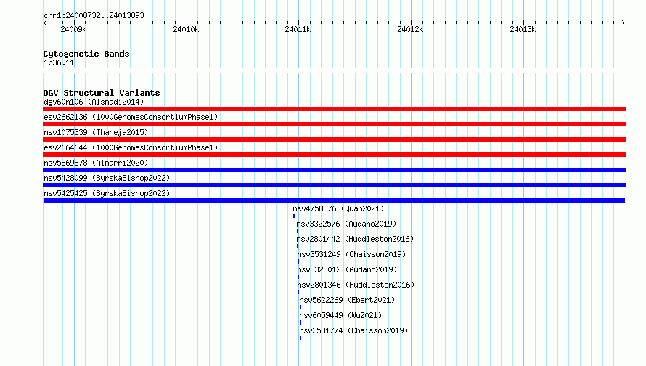Viewport: 646px width, 366px height.
Task: Select blue bar under nsv5428099
Action: [334, 185]
